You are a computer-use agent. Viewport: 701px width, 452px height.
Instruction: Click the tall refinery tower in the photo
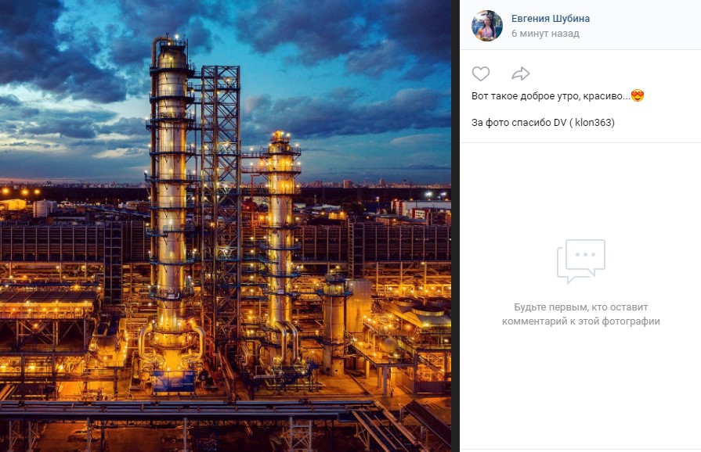coord(172,196)
